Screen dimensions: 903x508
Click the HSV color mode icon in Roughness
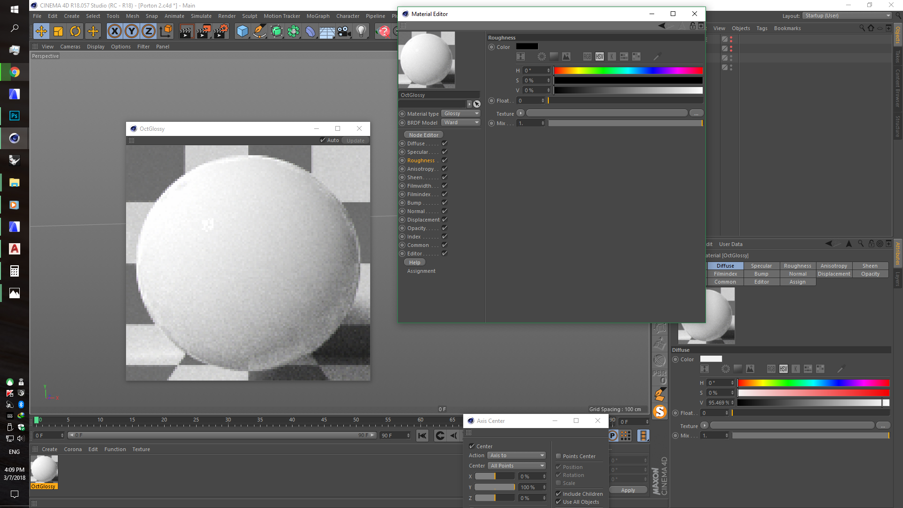(600, 56)
